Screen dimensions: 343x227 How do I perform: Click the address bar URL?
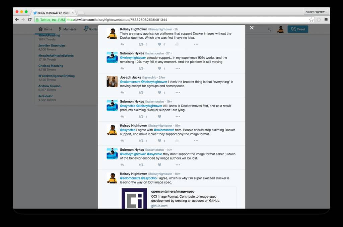click(117, 20)
